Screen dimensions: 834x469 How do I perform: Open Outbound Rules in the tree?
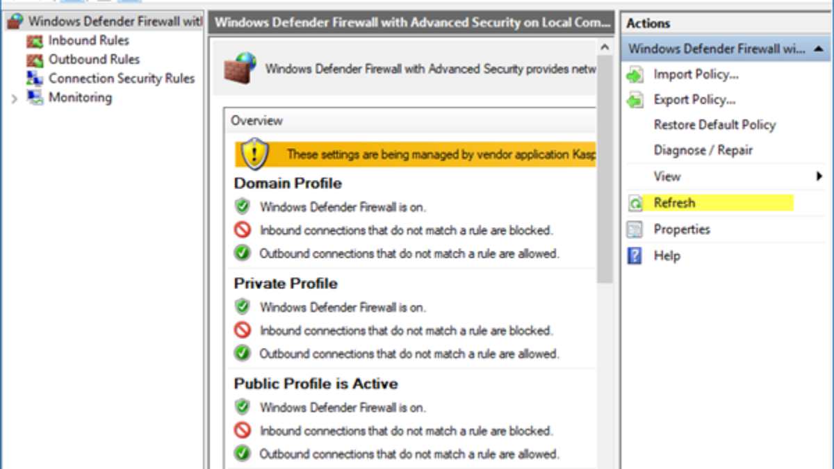click(x=94, y=60)
